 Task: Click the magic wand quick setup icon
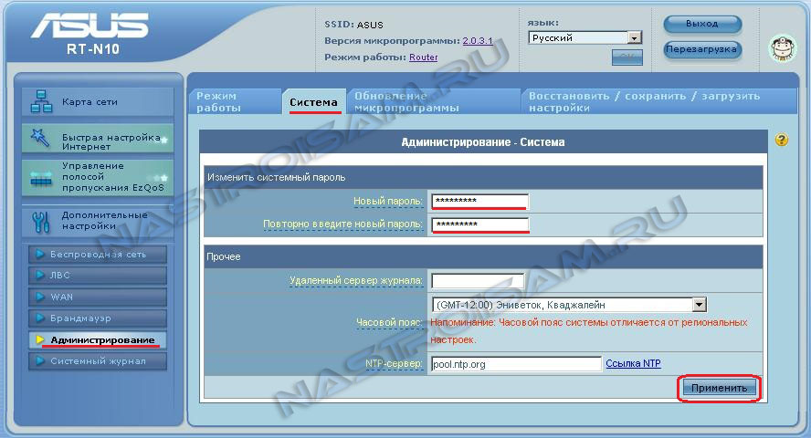click(42, 139)
